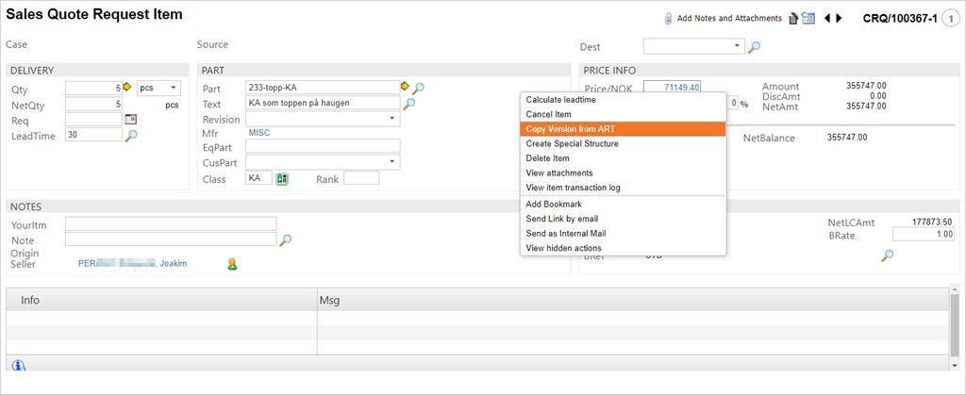Go to next record with right arrow
Viewport: 966px width, 395px height.
coord(841,18)
